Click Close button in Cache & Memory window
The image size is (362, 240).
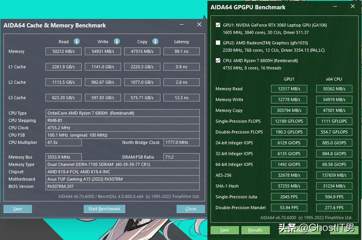point(190,209)
